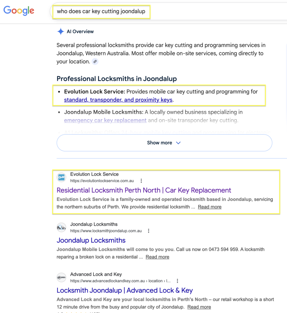Click the www.locksmithjoondalup.com.au URL
The width and height of the screenshot is (287, 313).
pos(106,231)
